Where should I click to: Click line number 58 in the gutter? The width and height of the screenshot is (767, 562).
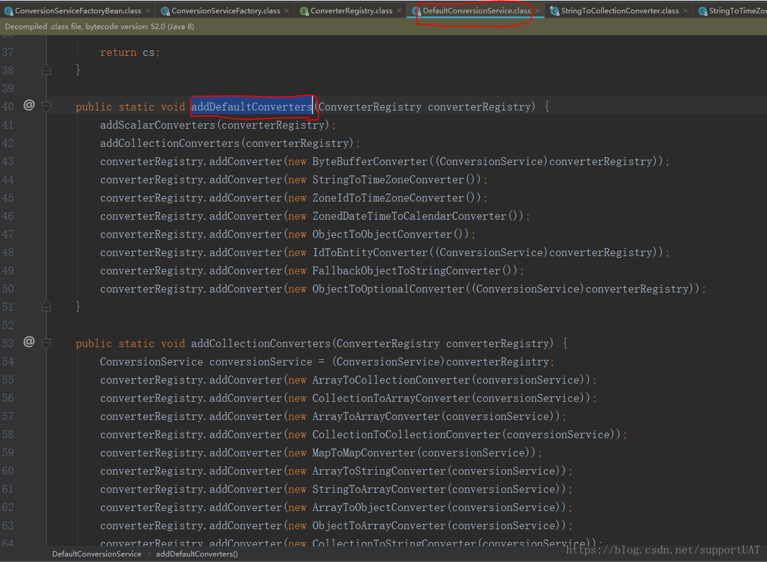pyautogui.click(x=8, y=435)
